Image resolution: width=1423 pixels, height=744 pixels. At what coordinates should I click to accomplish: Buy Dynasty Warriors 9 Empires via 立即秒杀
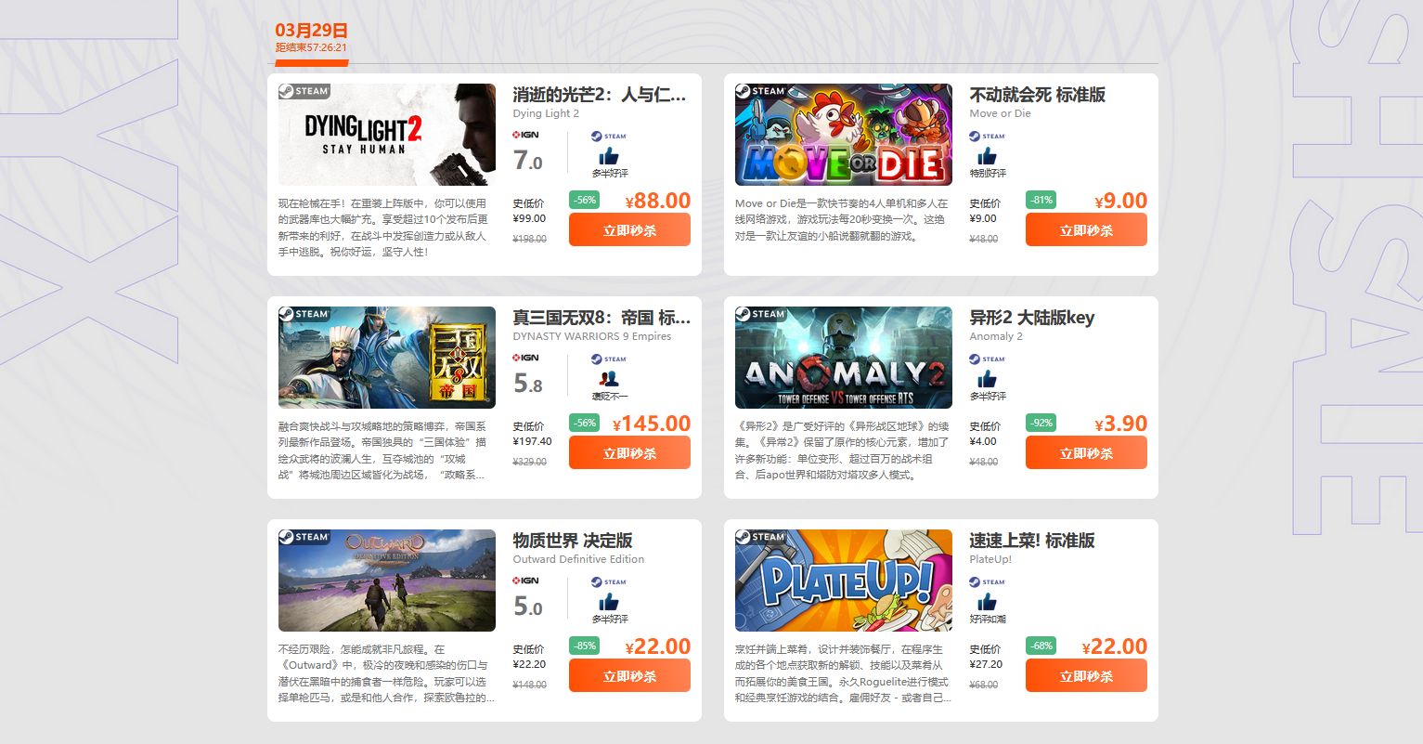[x=629, y=452]
